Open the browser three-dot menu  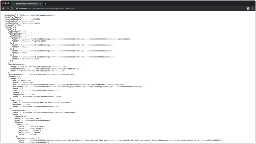tap(253, 9)
